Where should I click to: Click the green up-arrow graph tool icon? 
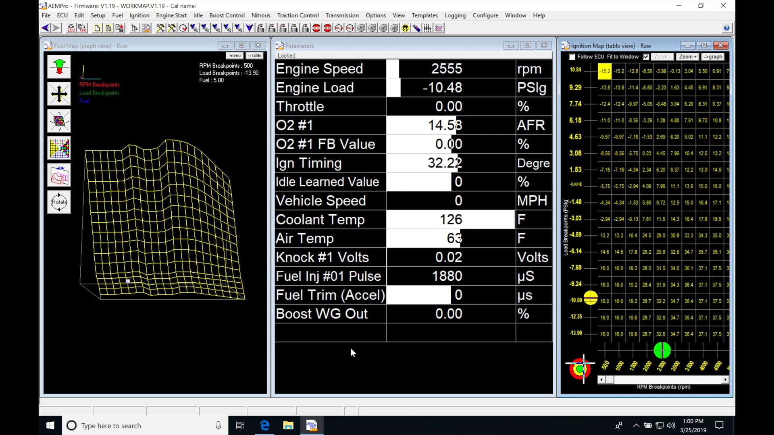coord(59,66)
